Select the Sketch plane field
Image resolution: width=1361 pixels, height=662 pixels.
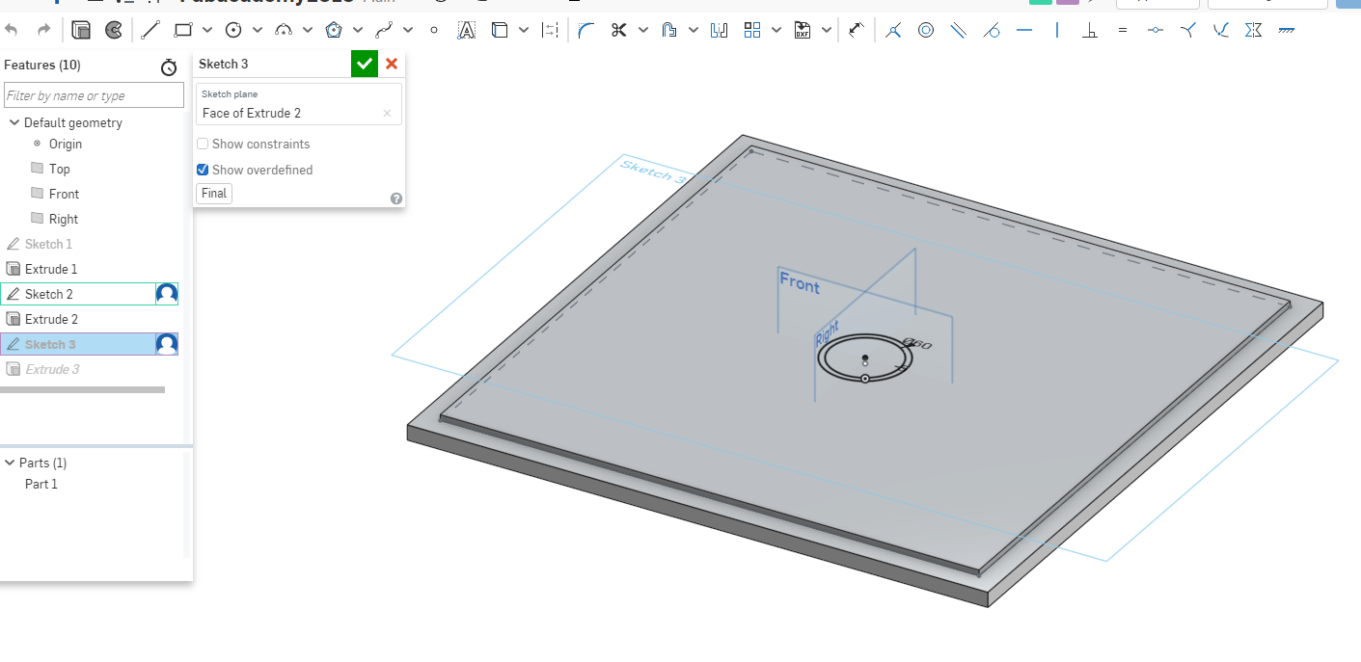(x=299, y=104)
